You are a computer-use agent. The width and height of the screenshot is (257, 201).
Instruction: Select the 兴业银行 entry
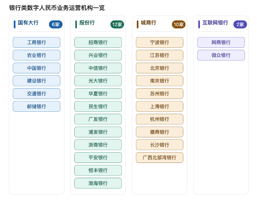click(x=98, y=55)
